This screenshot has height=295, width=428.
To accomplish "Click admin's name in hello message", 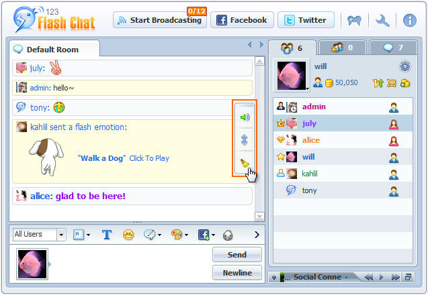I will coord(40,88).
